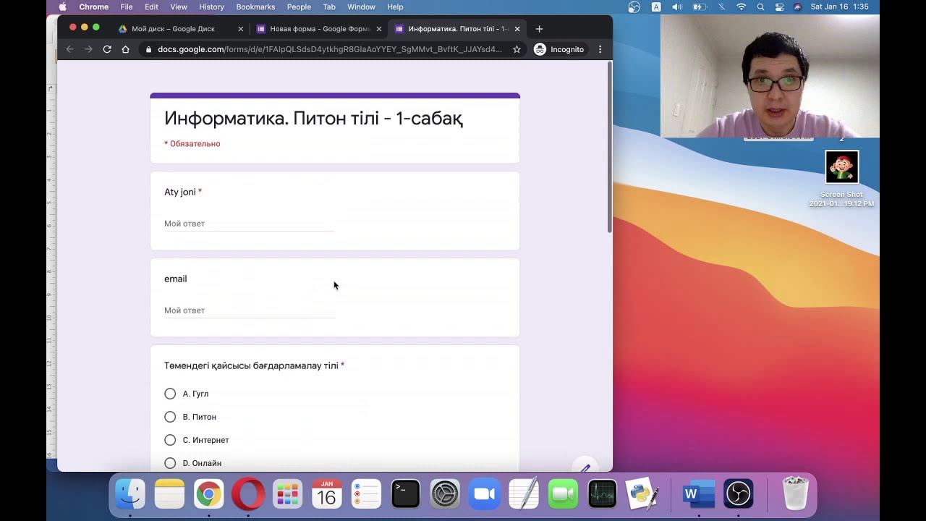Viewport: 926px width, 521px height.
Task: Click the lock site info icon
Action: [148, 49]
